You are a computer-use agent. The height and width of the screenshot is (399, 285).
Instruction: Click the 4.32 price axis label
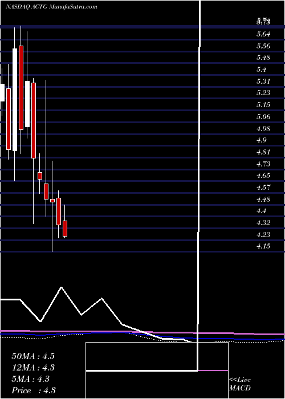pos(263,223)
